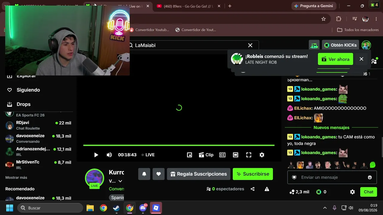This screenshot has width=383, height=215.
Task: Open the browser extensions puzzle icon
Action: (x=339, y=19)
